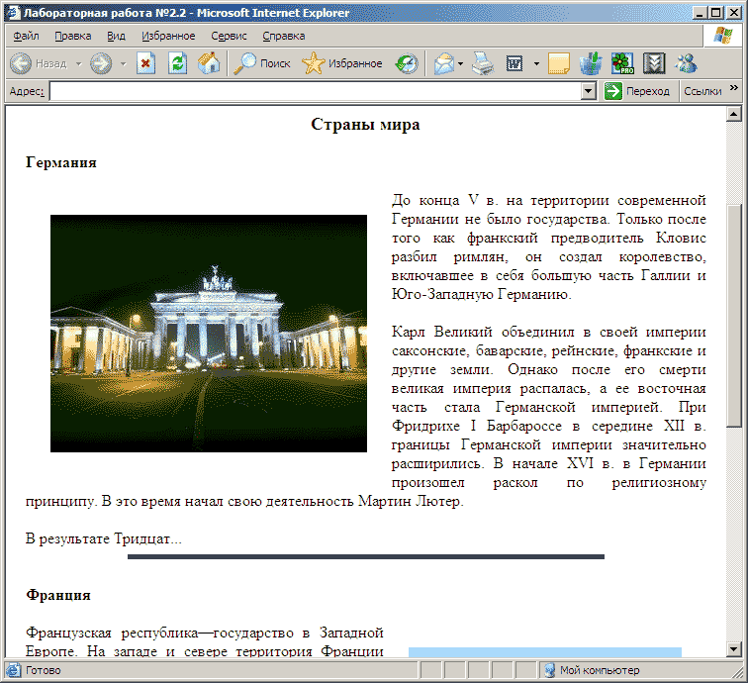
Task: Expand the Edit button dropdown arrow
Action: (536, 63)
